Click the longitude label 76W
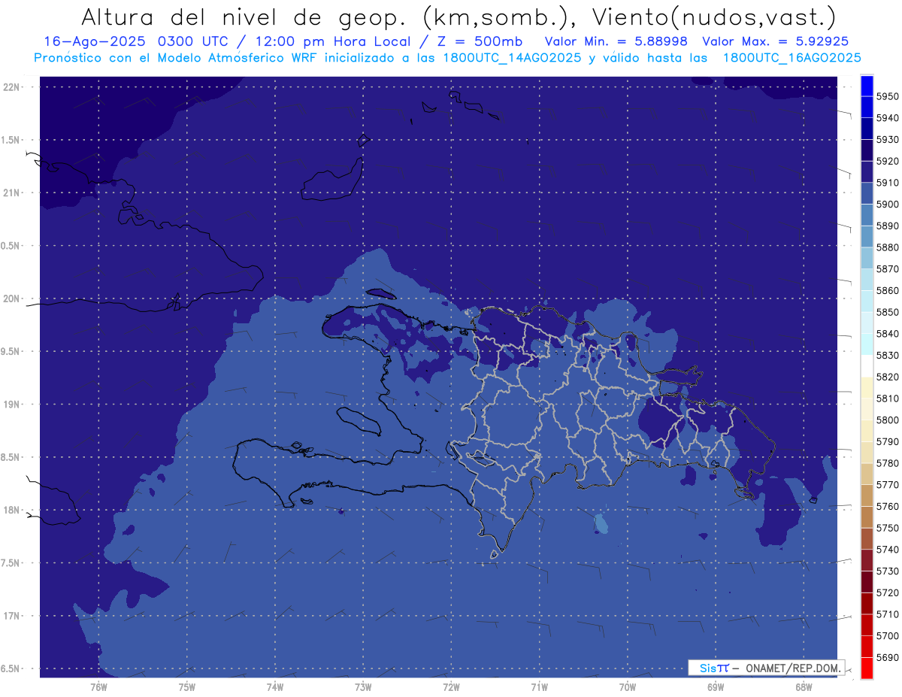 point(98,686)
